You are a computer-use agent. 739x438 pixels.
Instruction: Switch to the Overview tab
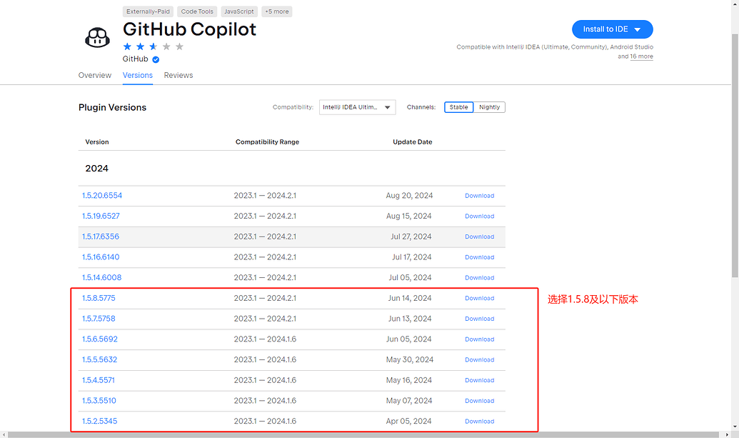coord(95,75)
